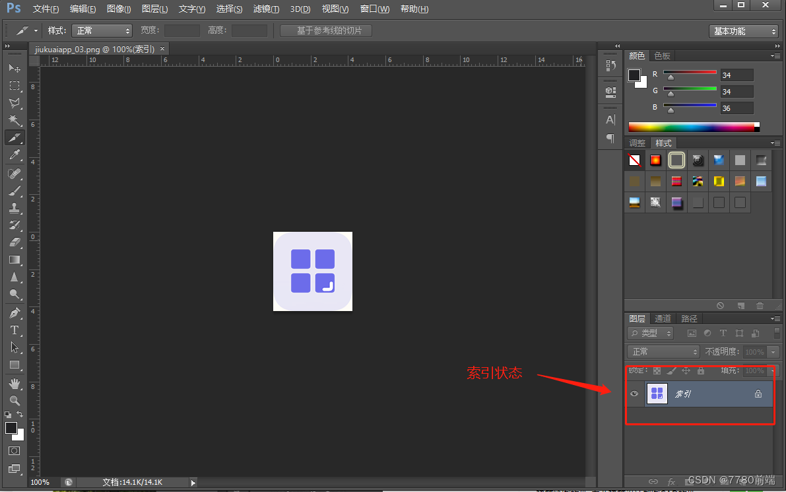The width and height of the screenshot is (786, 492).
Task: Select the History Brush tool
Action: pos(15,225)
